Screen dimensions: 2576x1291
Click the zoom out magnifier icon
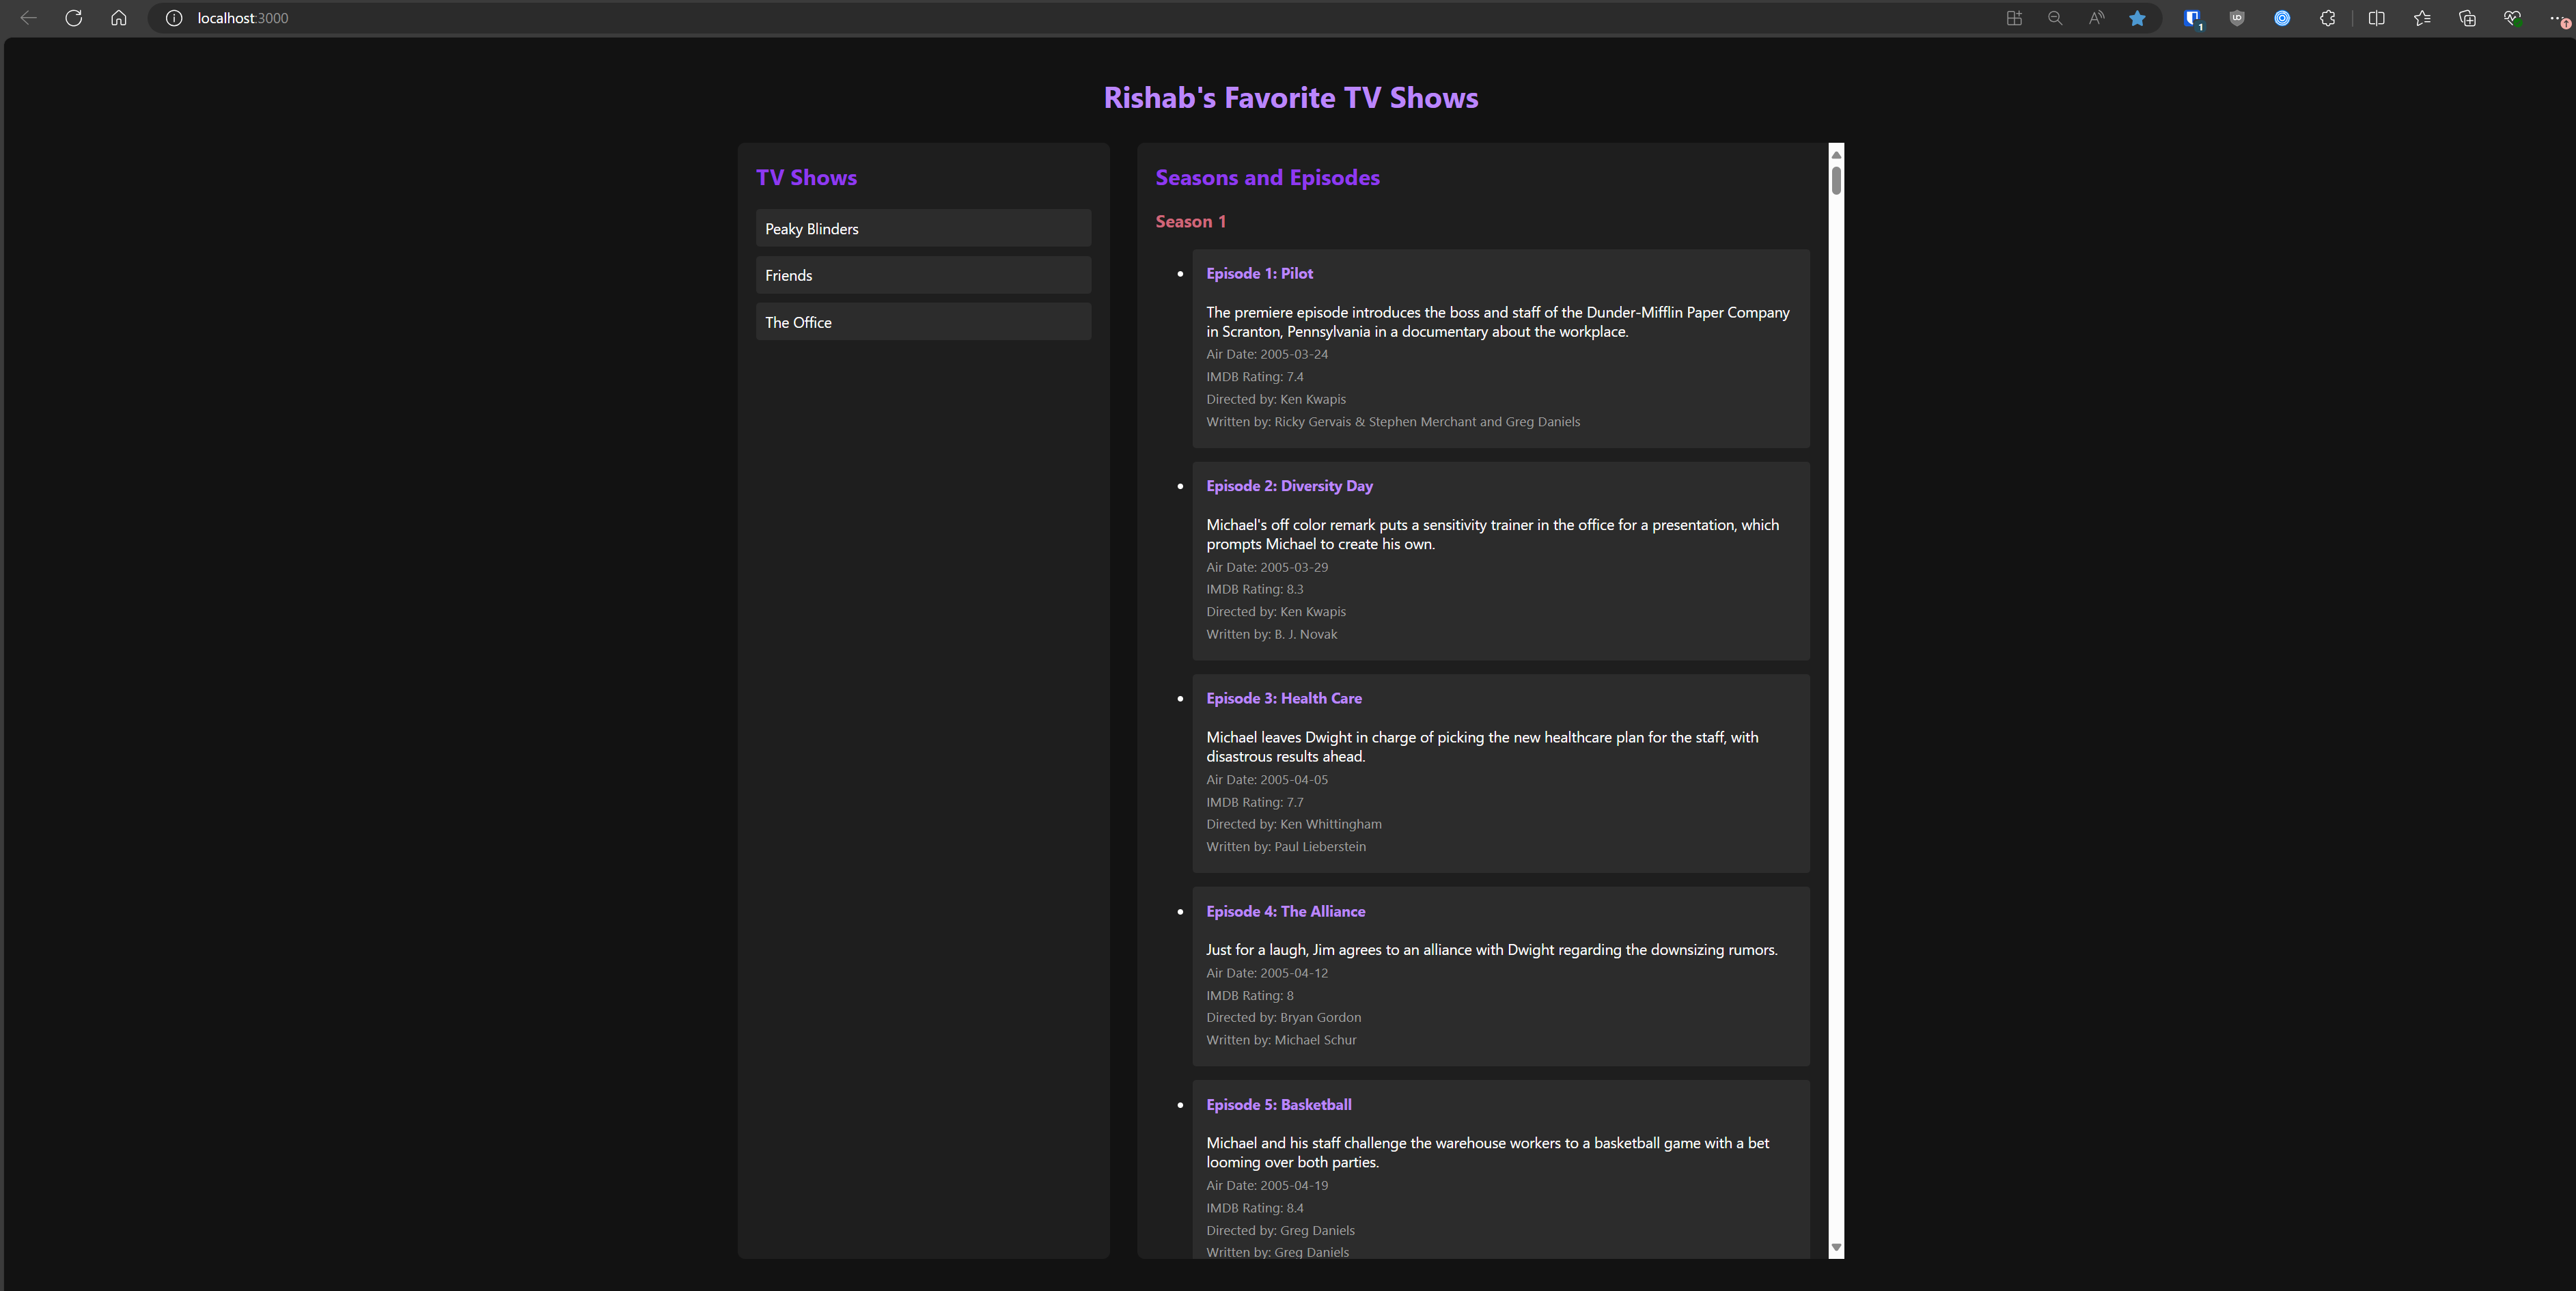(2055, 18)
